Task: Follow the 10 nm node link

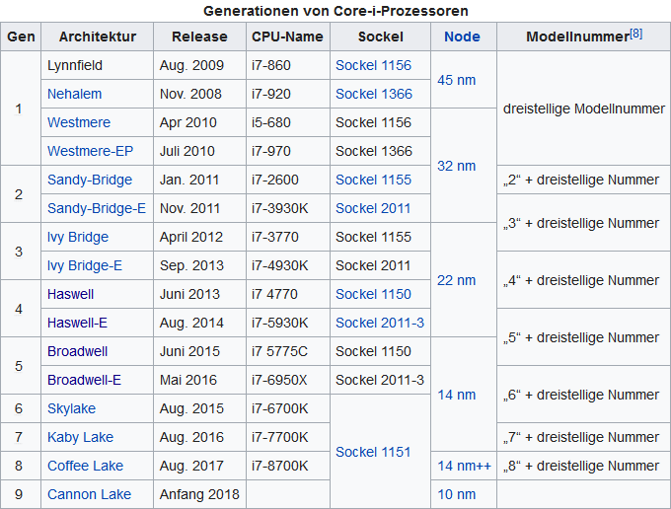Action: [x=456, y=494]
